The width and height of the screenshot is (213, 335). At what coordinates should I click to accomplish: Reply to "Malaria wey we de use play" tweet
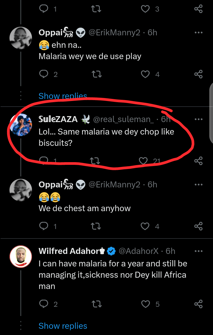point(44,74)
